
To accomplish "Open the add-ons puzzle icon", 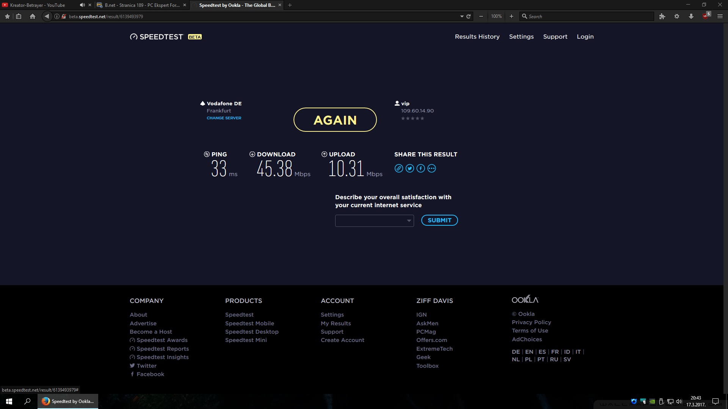I will tap(662, 16).
